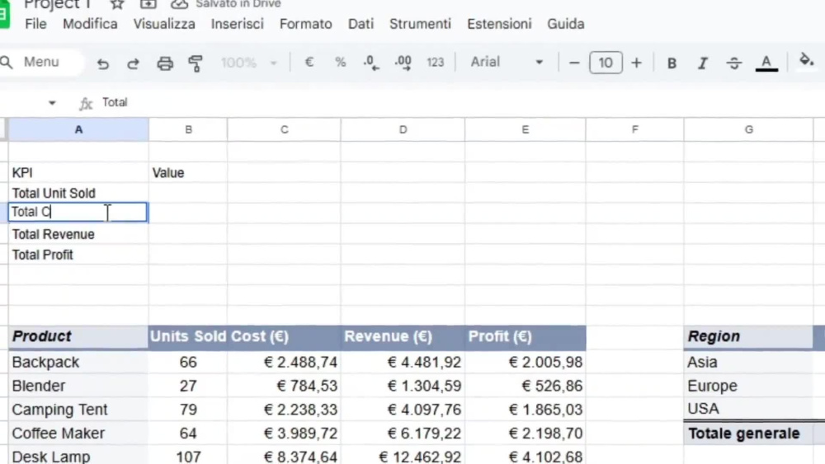Click the Menu search box
Viewport: 825px width, 464px height.
pos(41,62)
